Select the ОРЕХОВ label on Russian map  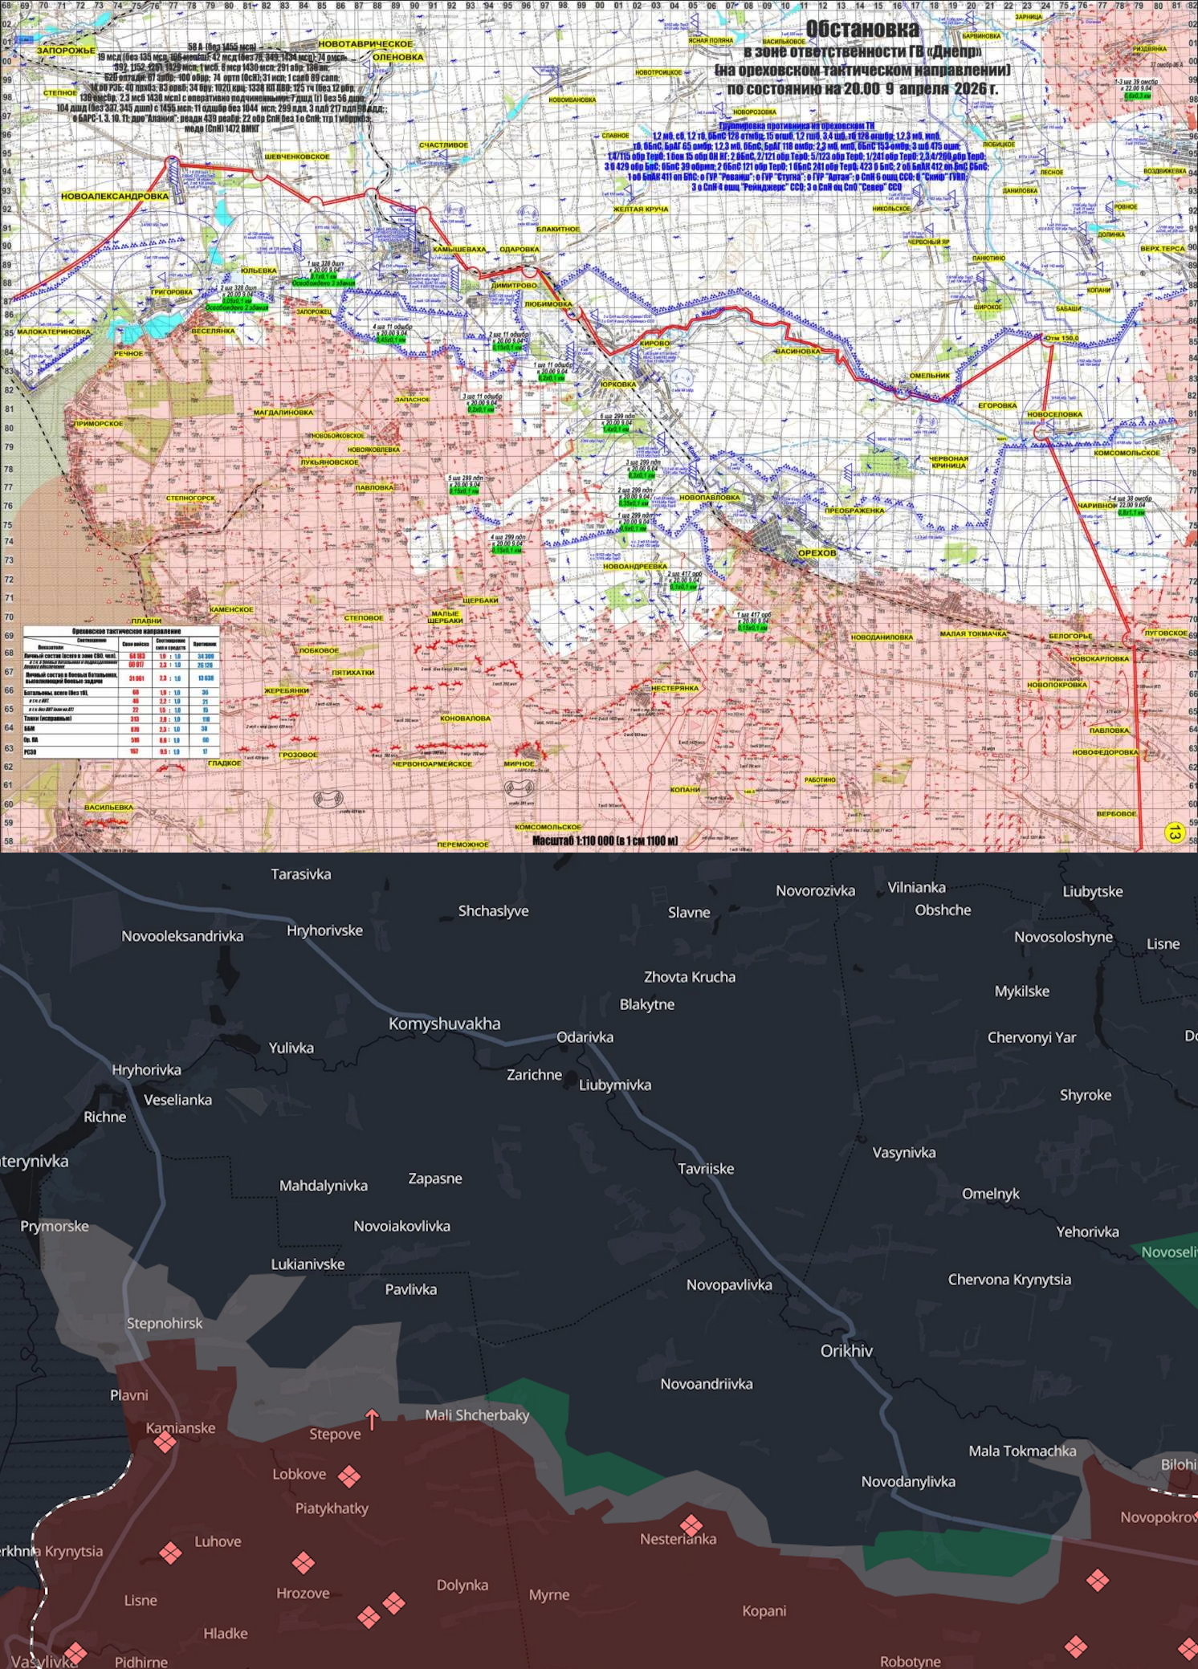point(817,553)
